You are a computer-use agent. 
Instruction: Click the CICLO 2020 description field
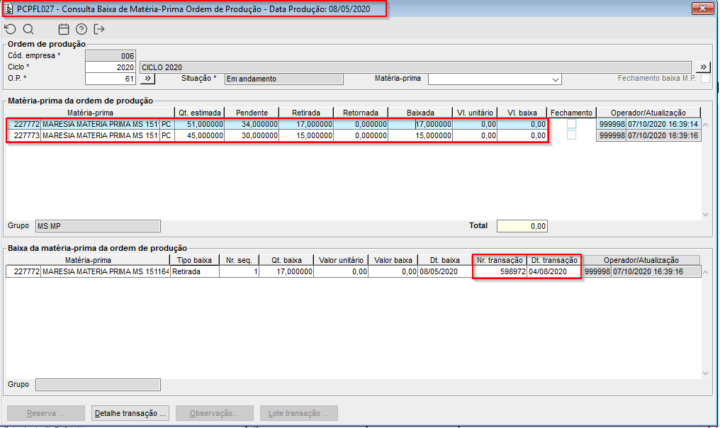pyautogui.click(x=415, y=67)
